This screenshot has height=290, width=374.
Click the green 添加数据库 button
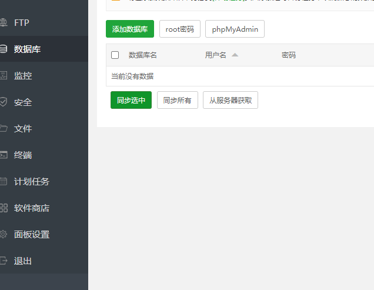click(x=130, y=29)
